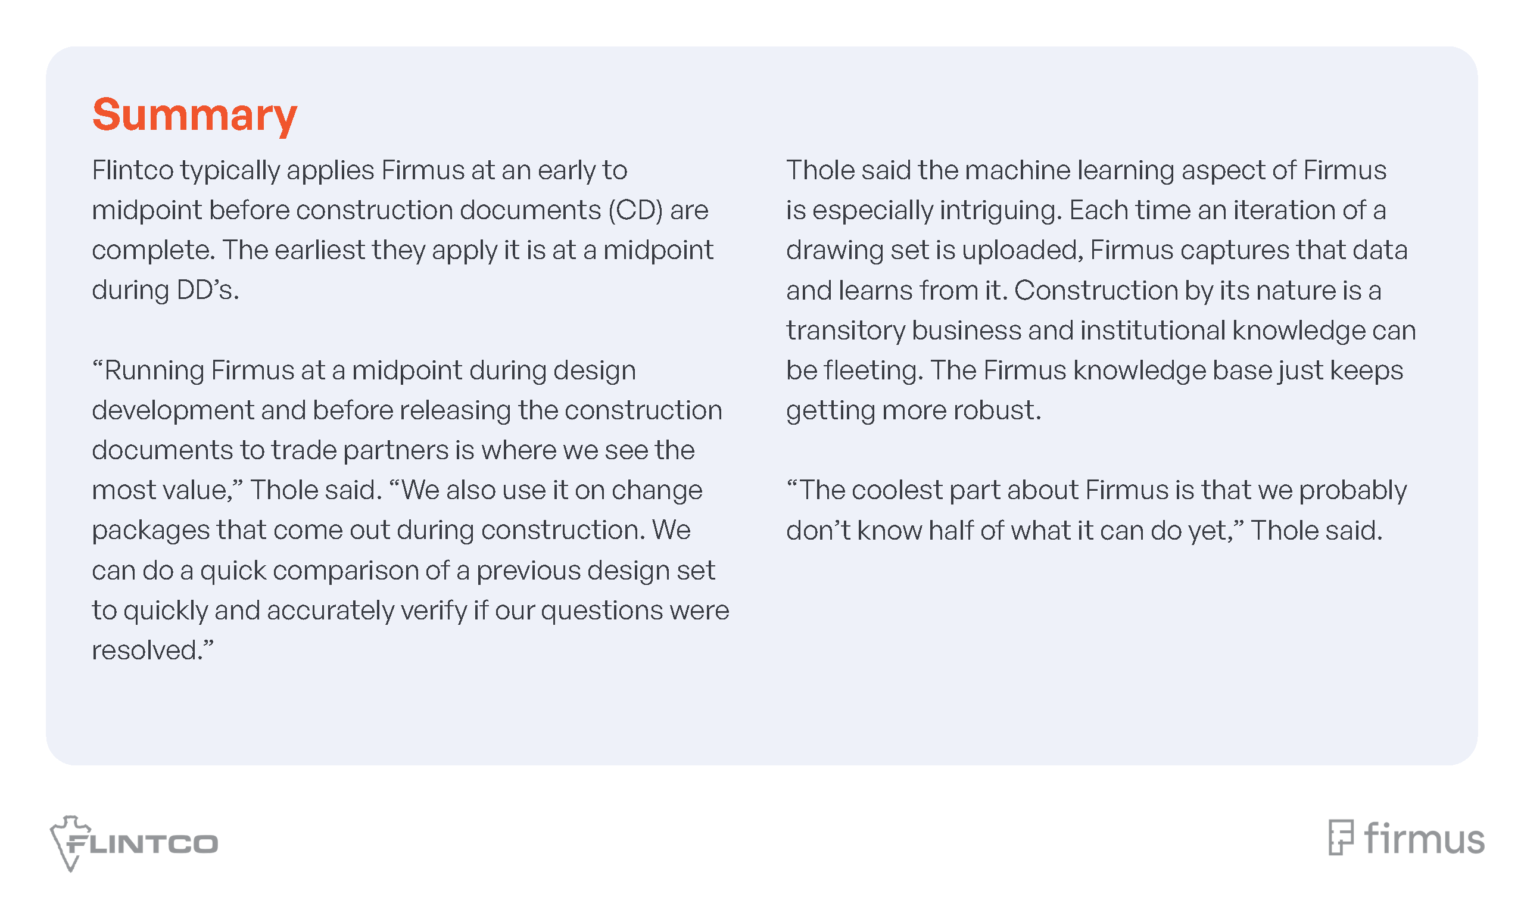Click the quote starting "Running Firmus at a midpoint"
The image size is (1524, 900).
coord(364,370)
